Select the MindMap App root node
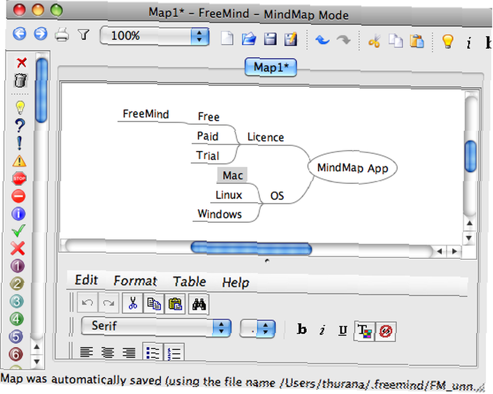This screenshot has width=493, height=394. (x=352, y=168)
